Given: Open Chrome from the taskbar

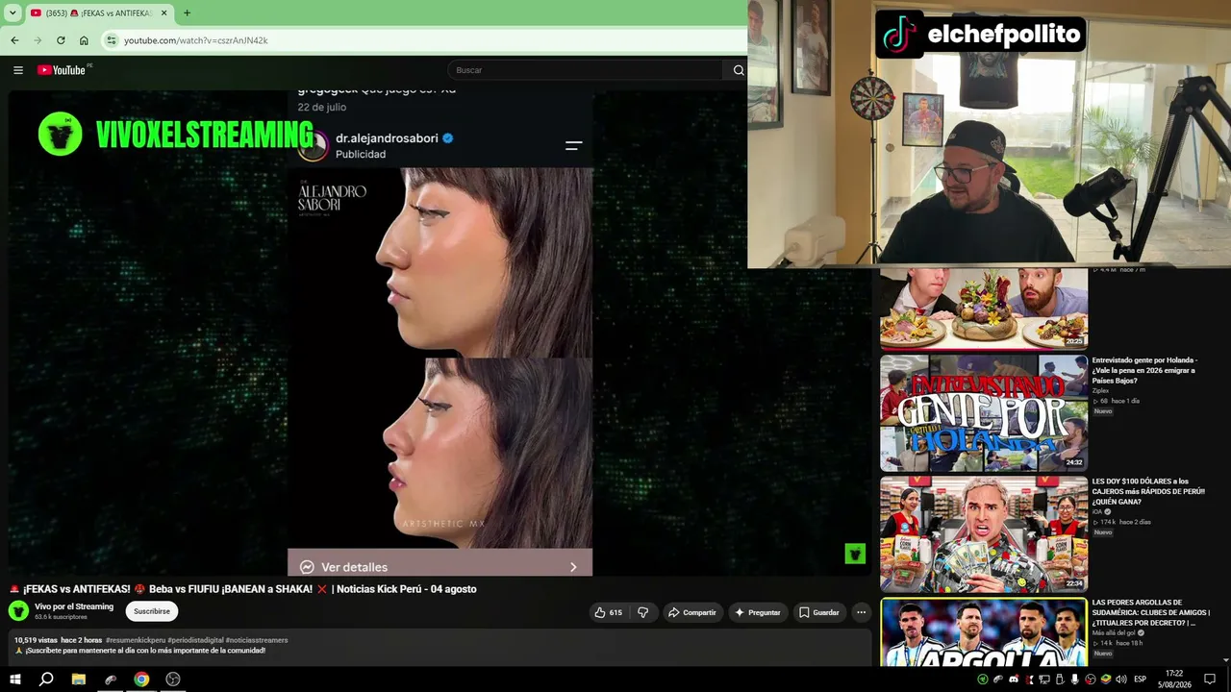Looking at the screenshot, I should pyautogui.click(x=141, y=680).
